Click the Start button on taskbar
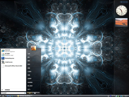 click(x=3, y=96)
